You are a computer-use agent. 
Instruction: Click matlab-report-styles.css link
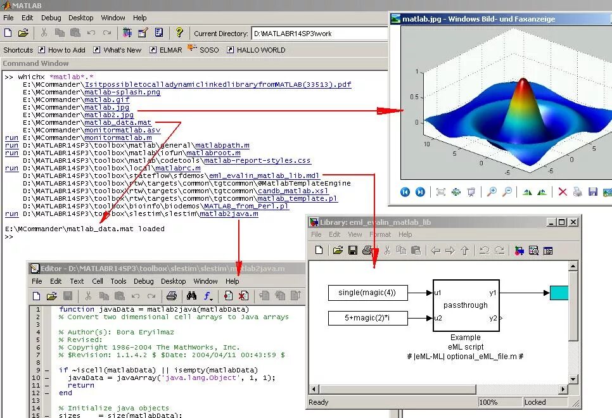(257, 160)
